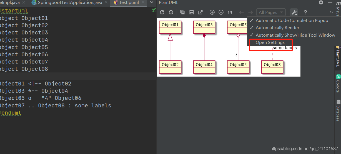
Task: Click the PlantUML tool window title
Action: click(x=169, y=2)
